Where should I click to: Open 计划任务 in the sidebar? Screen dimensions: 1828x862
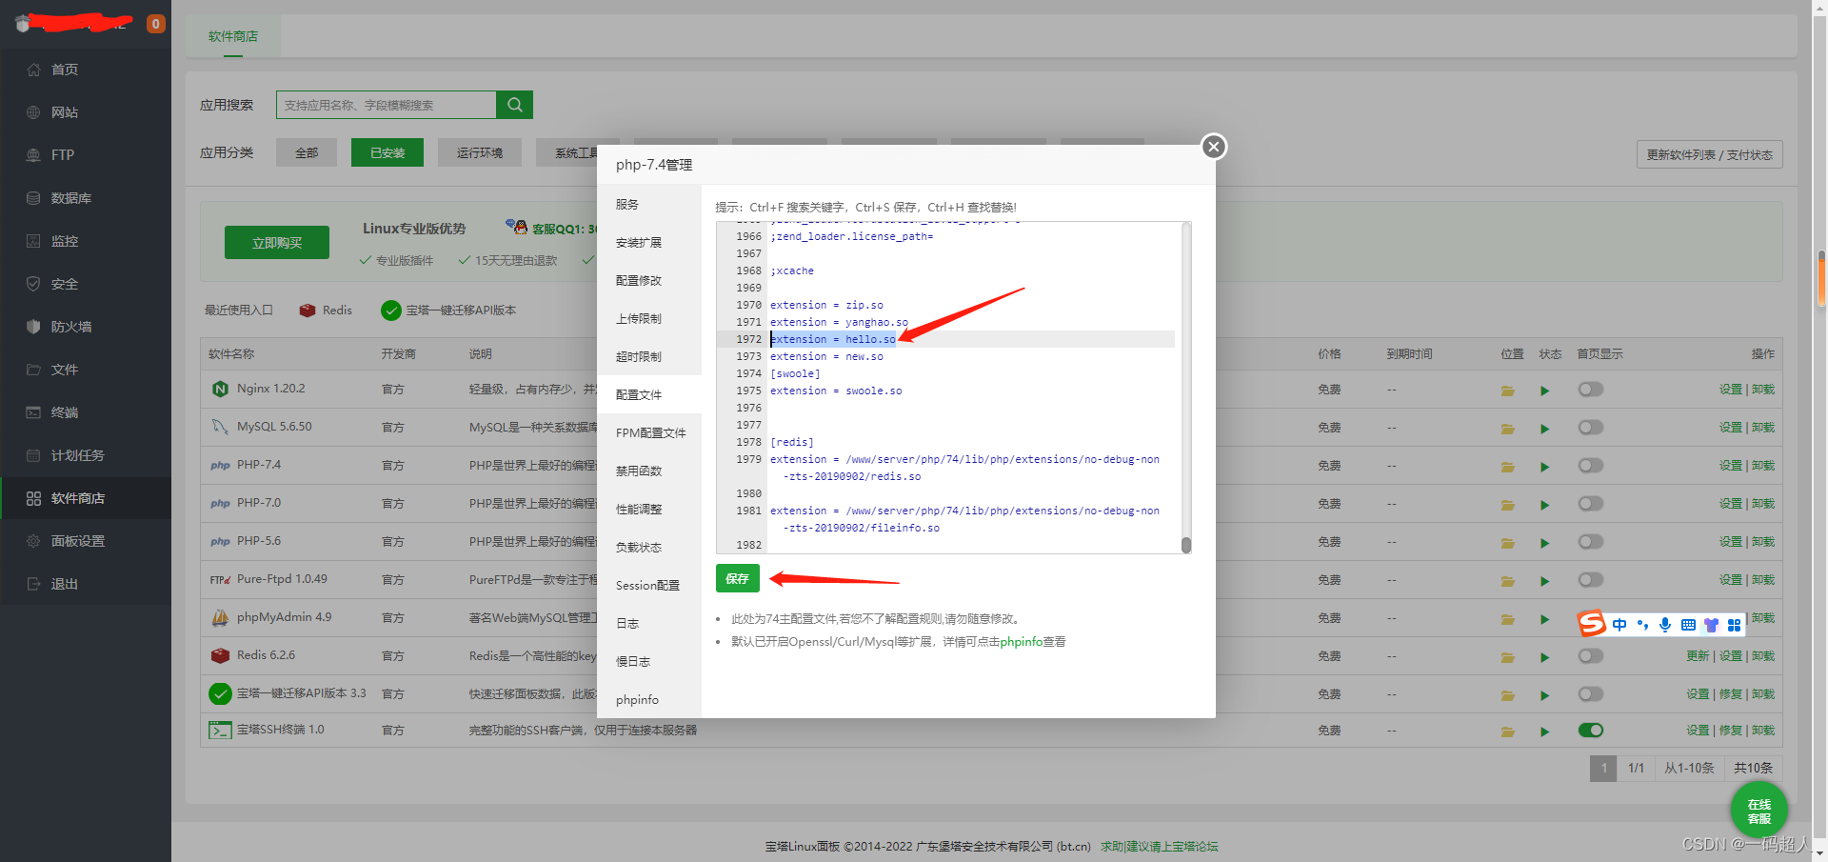[86, 455]
